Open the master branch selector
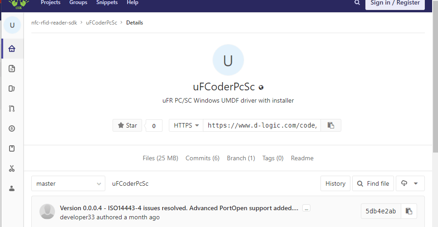This screenshot has width=438, height=227. (68, 183)
